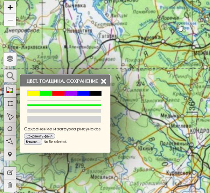Viewport: 210px width, 193px height.
Task: Select the draw rectangle tool
Action: click(10, 103)
